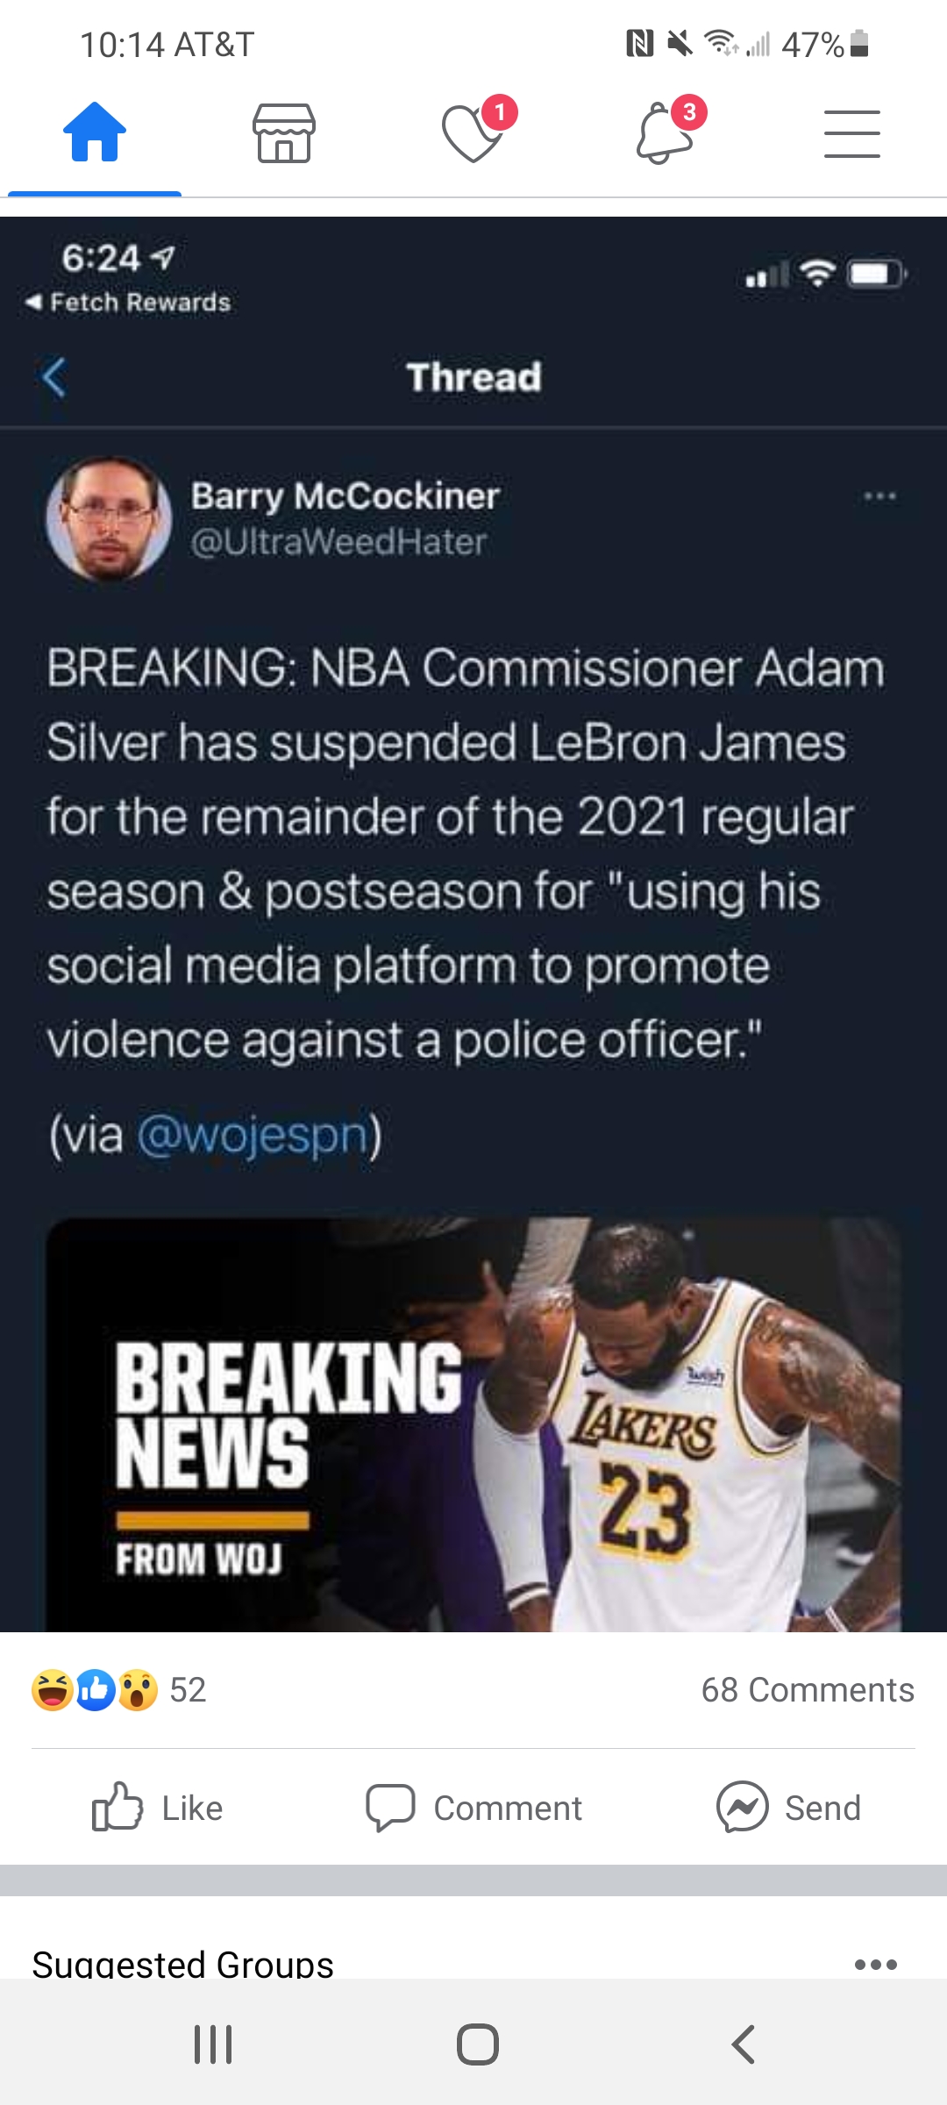
Task: Tap the Android back navigation arrow
Action: coord(744,2044)
